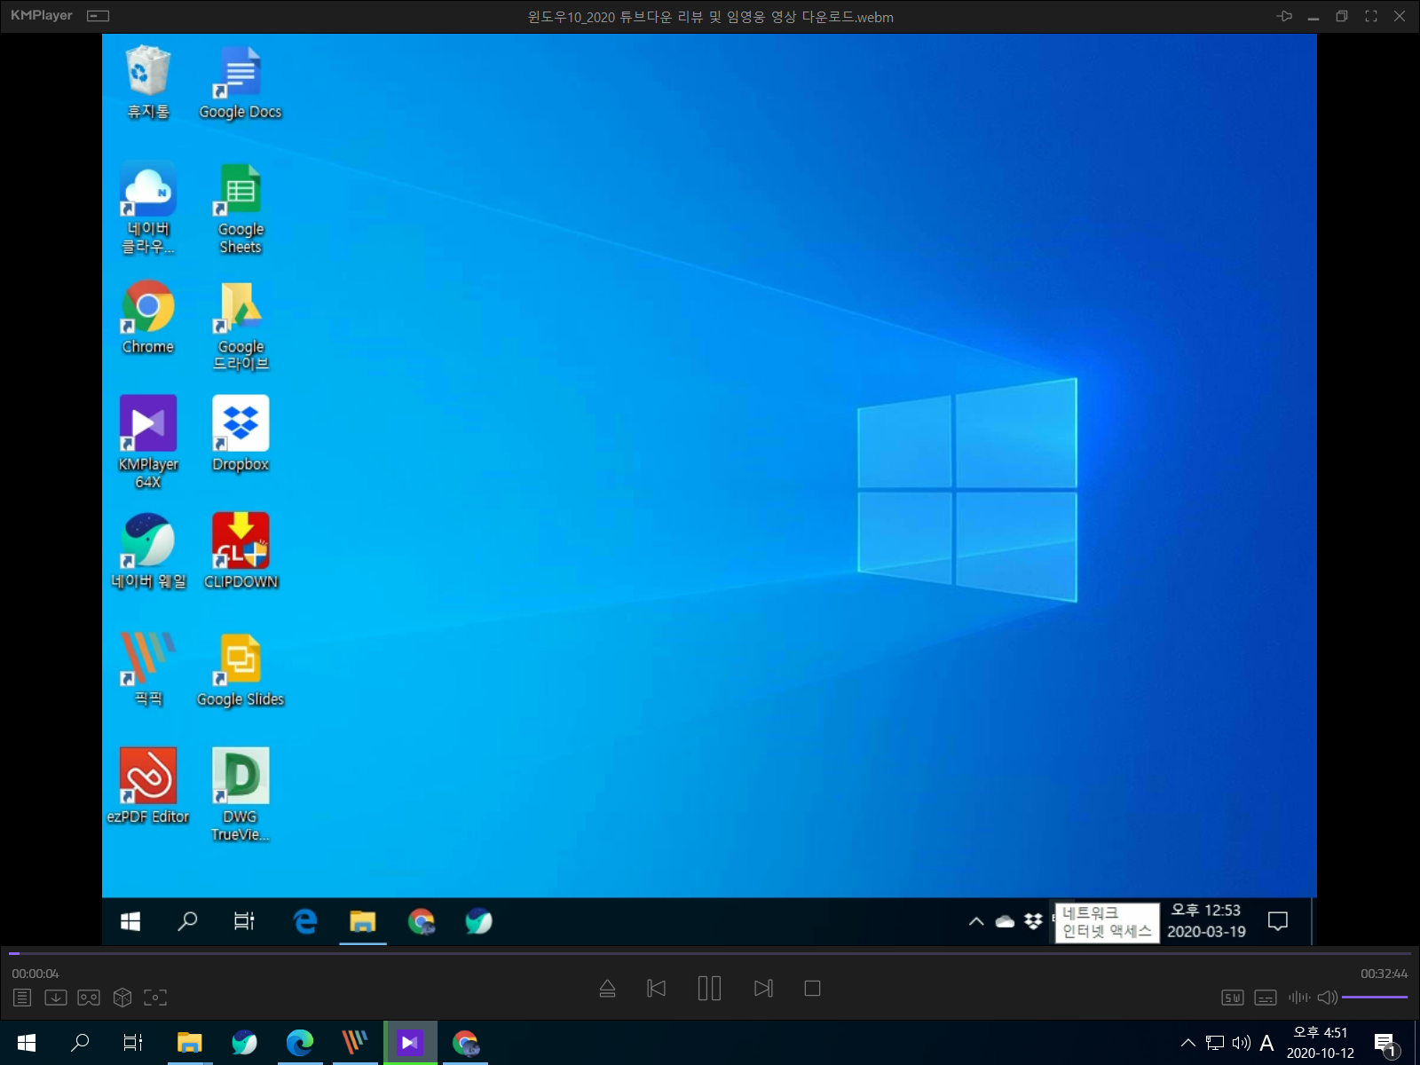Click File Explorer inside the video taskbar
This screenshot has height=1065, width=1420.
coord(363,921)
